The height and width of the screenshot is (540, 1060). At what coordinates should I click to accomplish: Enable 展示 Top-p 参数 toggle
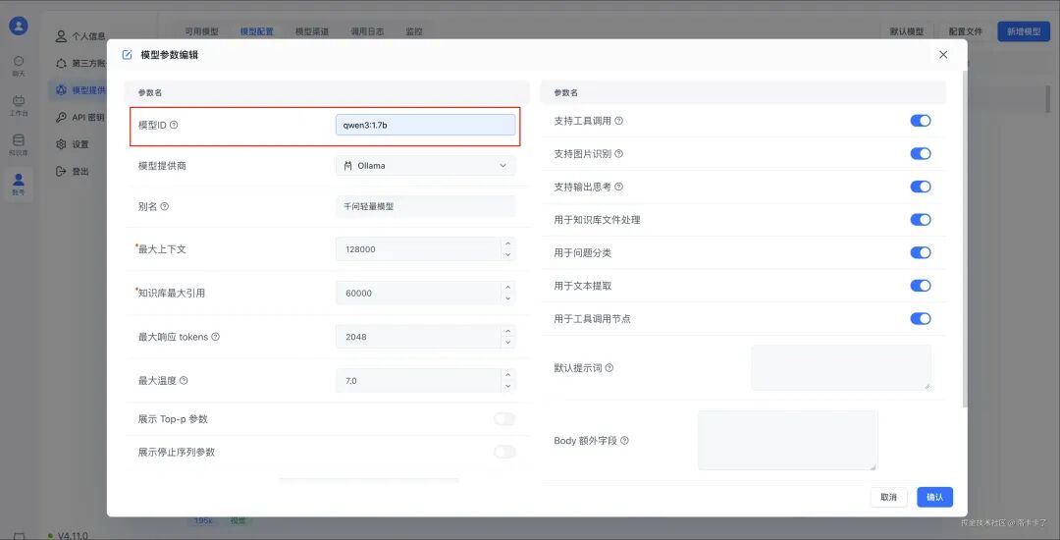[x=504, y=419]
